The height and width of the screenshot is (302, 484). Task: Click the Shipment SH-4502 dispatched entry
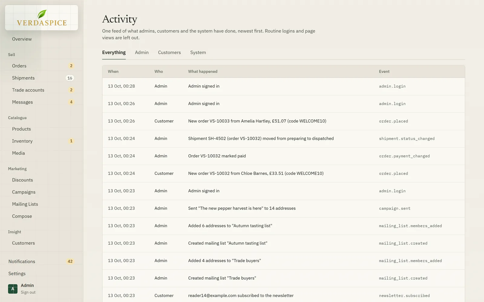(283, 139)
